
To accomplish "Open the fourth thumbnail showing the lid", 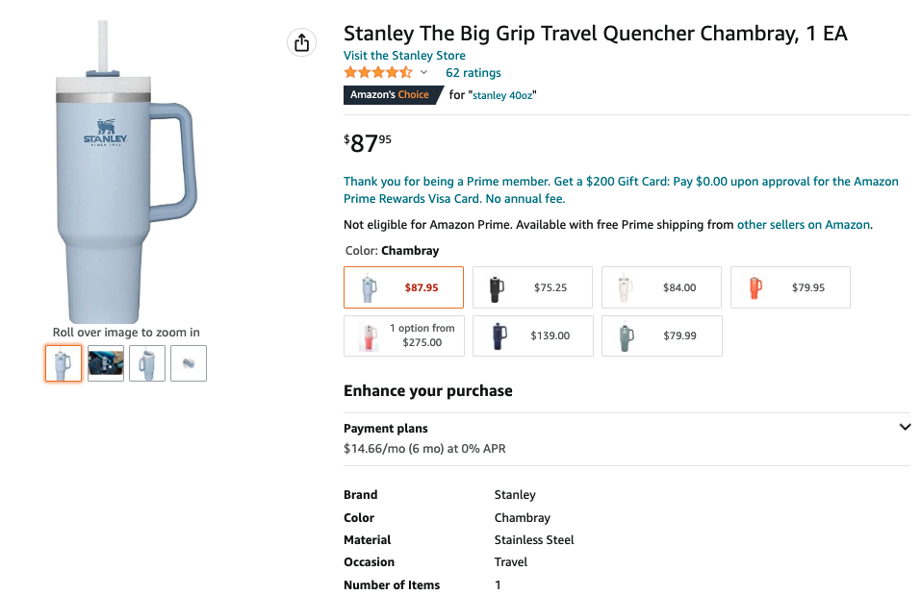I will point(189,363).
